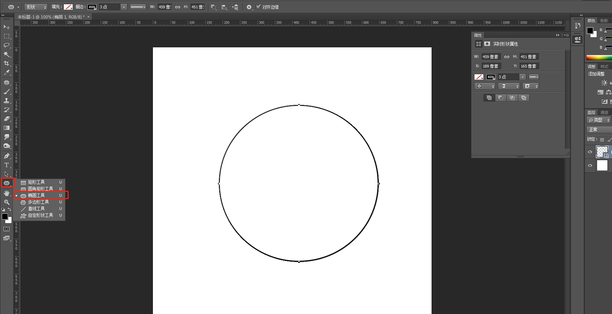This screenshot has height=314, width=612.
Task: Swap foreground and background colors
Action: pyautogui.click(x=9, y=209)
